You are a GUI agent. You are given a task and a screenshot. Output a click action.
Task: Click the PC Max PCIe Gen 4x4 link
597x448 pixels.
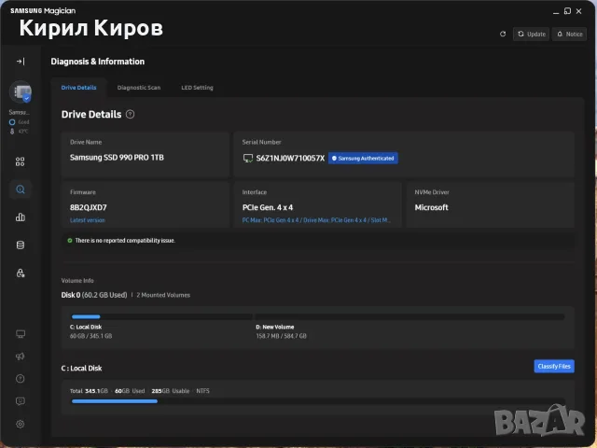point(316,220)
